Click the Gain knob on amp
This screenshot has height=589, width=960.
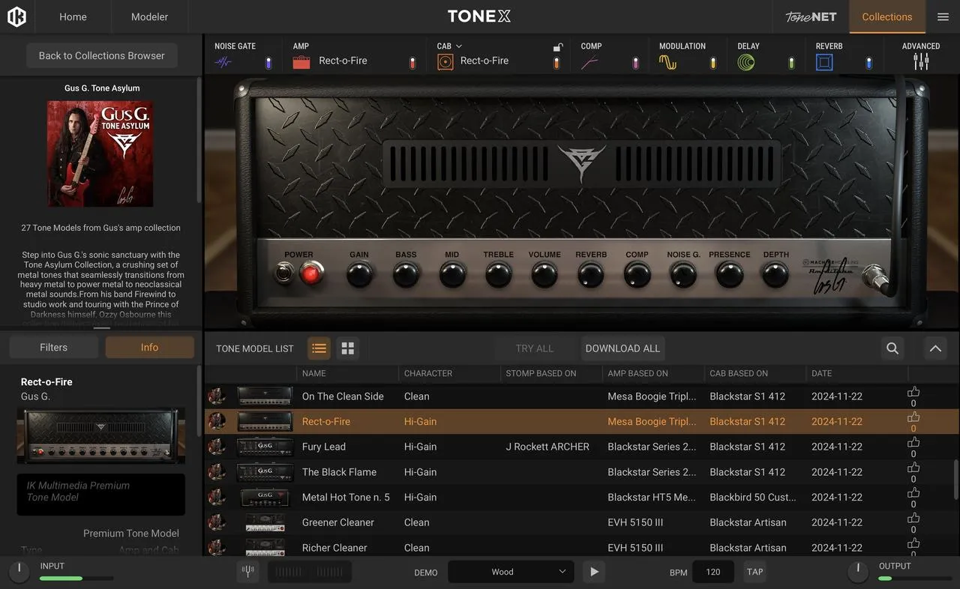coord(359,275)
